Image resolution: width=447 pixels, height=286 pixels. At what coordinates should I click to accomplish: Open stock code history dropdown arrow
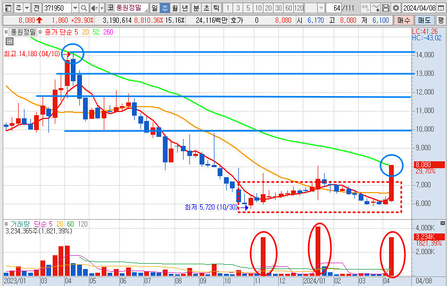tap(75, 8)
